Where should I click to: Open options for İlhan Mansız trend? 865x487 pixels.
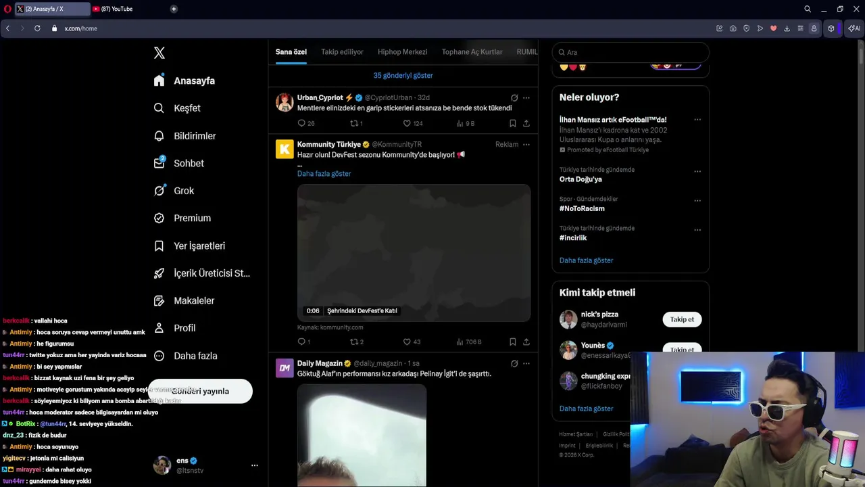(x=697, y=120)
